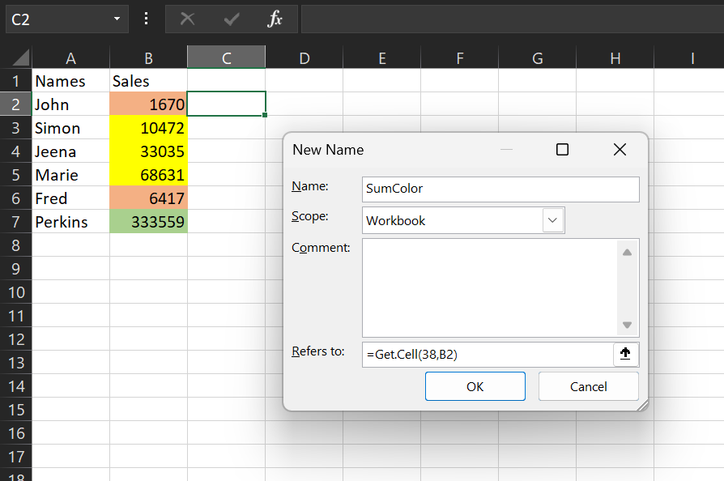Select column G header

pos(538,57)
